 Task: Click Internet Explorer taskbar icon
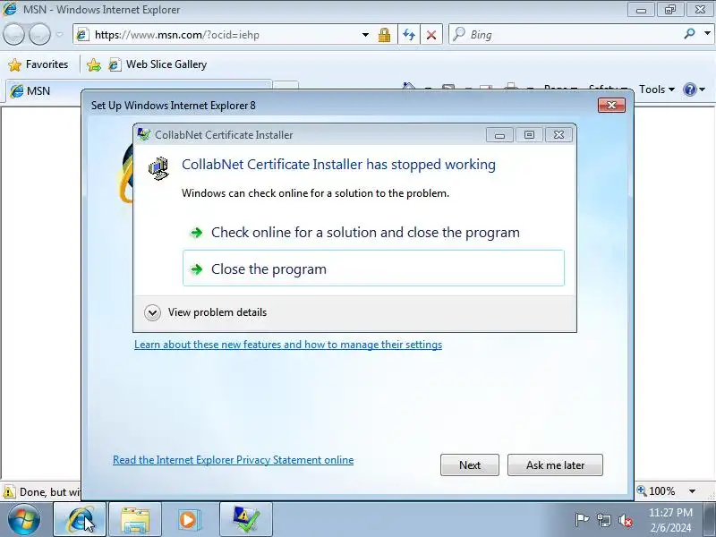pyautogui.click(x=80, y=520)
